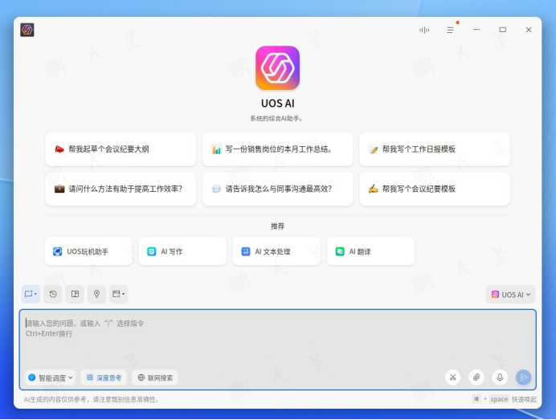This screenshot has height=420, width=556.
Task: Select prompt 请告诉我怎么与同事沟通最高效
Action: [278, 189]
